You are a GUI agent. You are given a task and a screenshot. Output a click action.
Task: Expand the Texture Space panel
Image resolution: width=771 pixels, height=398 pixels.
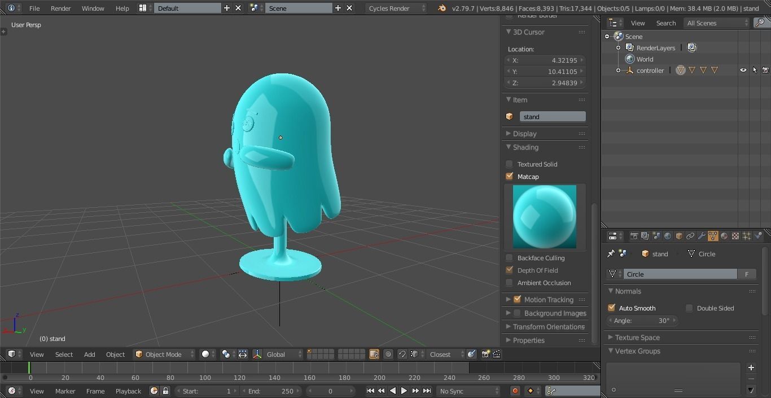tap(637, 338)
